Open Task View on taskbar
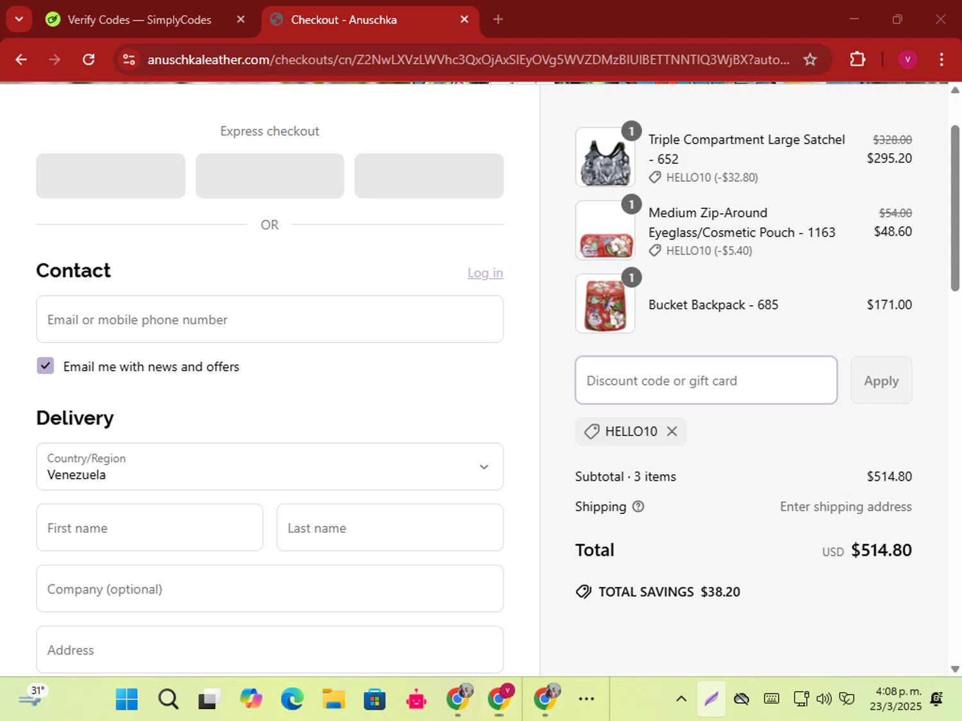 [209, 699]
